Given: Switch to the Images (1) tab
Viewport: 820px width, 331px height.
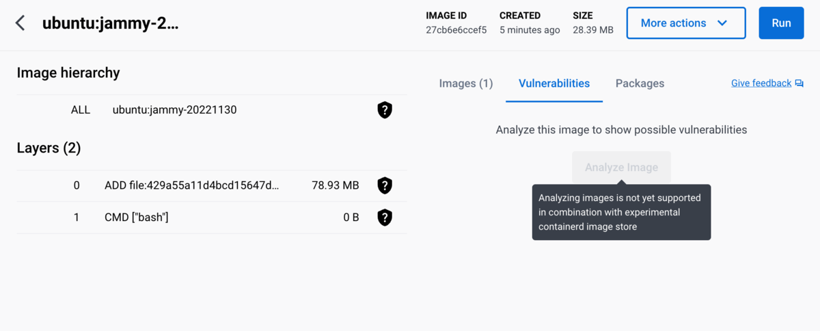Looking at the screenshot, I should coord(466,83).
